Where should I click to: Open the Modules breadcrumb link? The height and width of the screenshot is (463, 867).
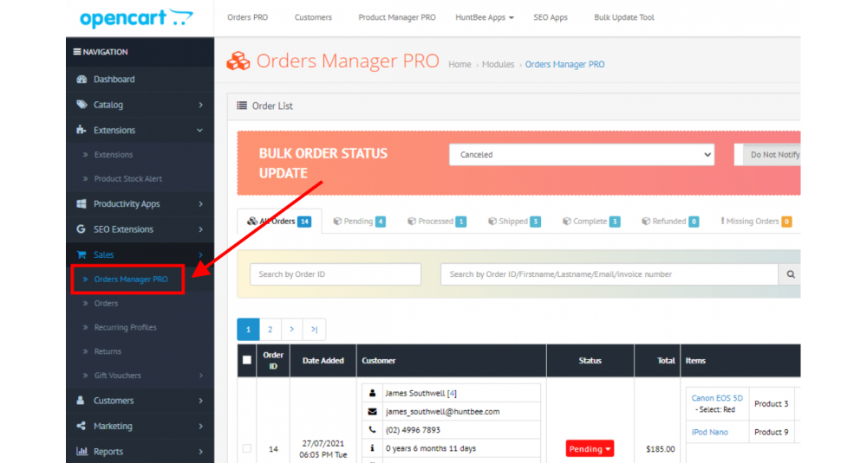tap(498, 65)
